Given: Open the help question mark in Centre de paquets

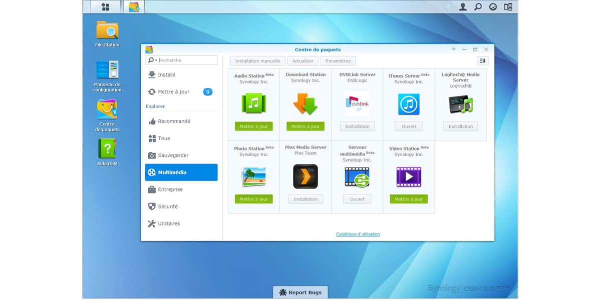Looking at the screenshot, I should point(453,49).
